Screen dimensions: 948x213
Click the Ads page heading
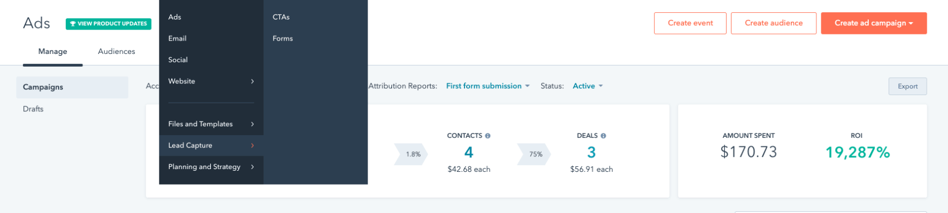(x=37, y=23)
